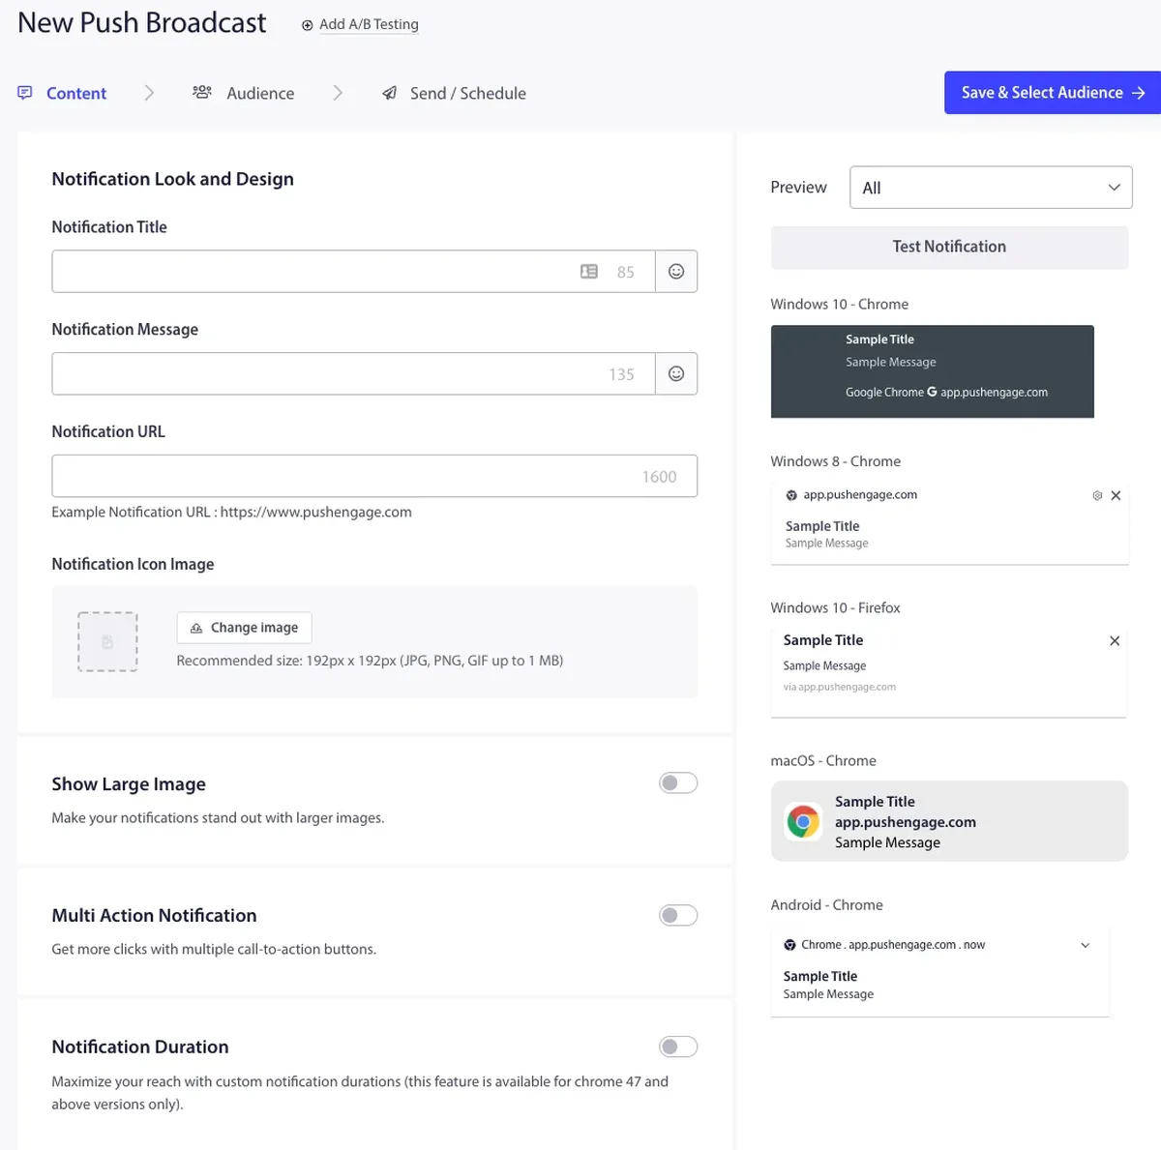
Task: Click Save & Select Audience button
Action: click(1053, 93)
